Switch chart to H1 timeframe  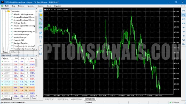pos(183,27)
